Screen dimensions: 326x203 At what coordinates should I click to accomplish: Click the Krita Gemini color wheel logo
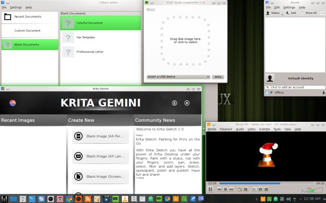pos(12,103)
